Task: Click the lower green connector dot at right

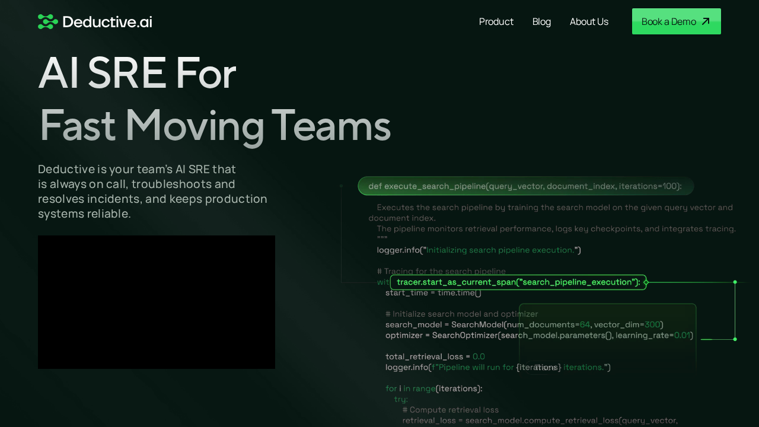Action: (x=735, y=339)
